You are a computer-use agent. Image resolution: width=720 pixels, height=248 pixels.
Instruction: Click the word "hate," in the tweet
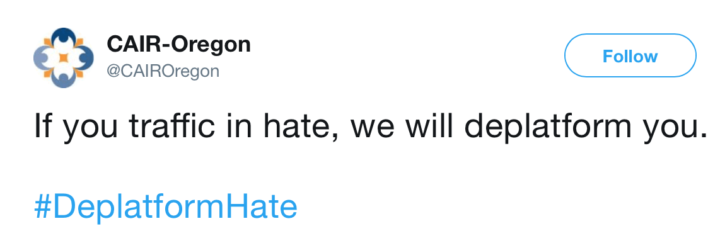click(x=296, y=127)
